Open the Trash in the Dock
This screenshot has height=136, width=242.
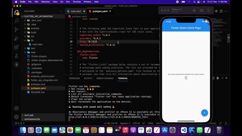219,130
